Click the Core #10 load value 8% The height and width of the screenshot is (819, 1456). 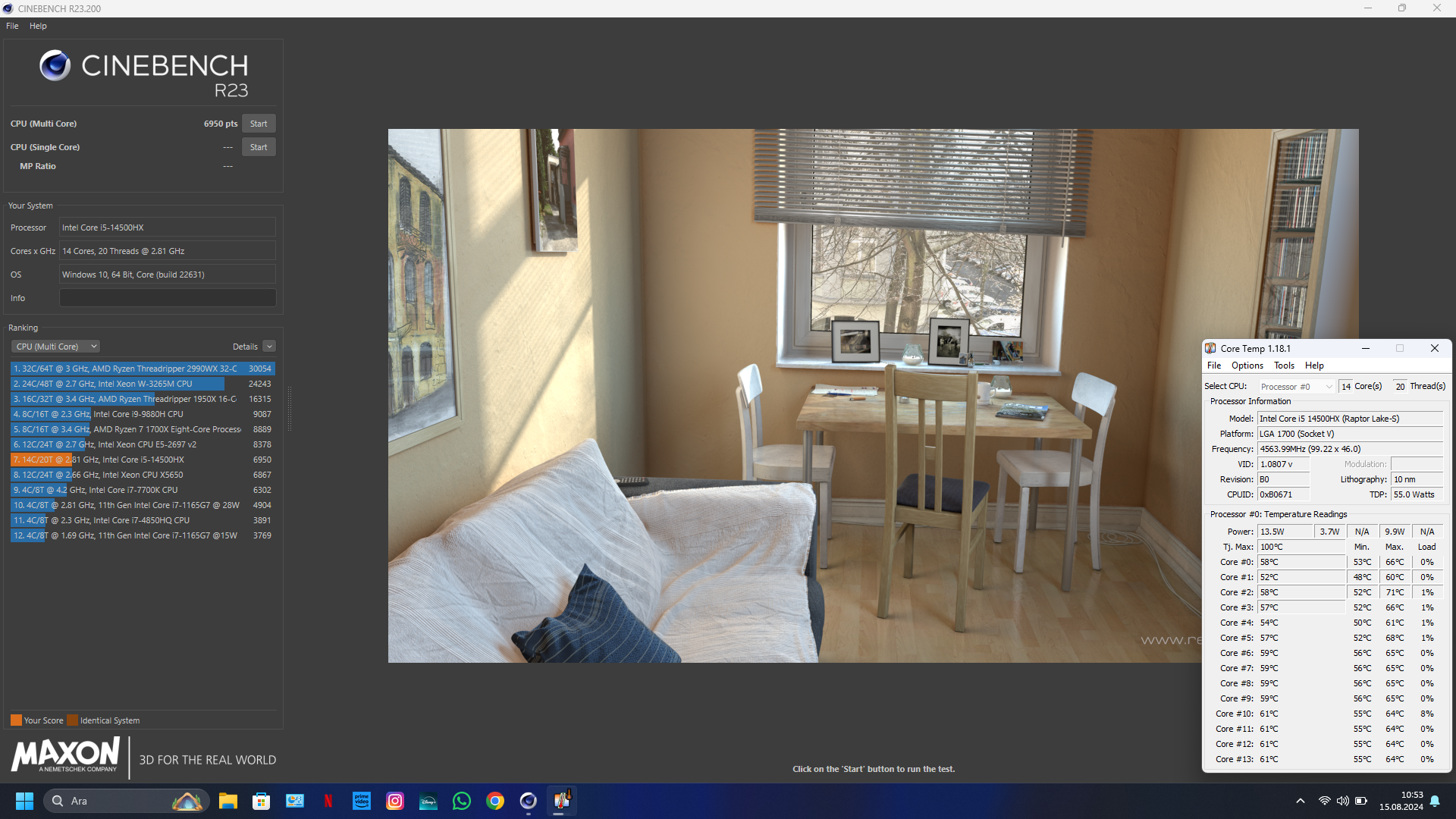coord(1427,714)
